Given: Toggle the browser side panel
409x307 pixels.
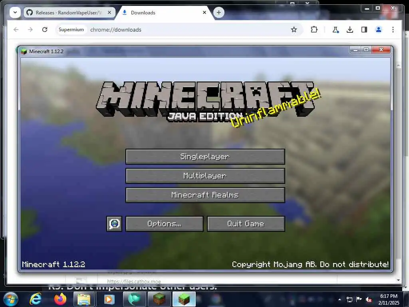Looking at the screenshot, I should [x=364, y=30].
